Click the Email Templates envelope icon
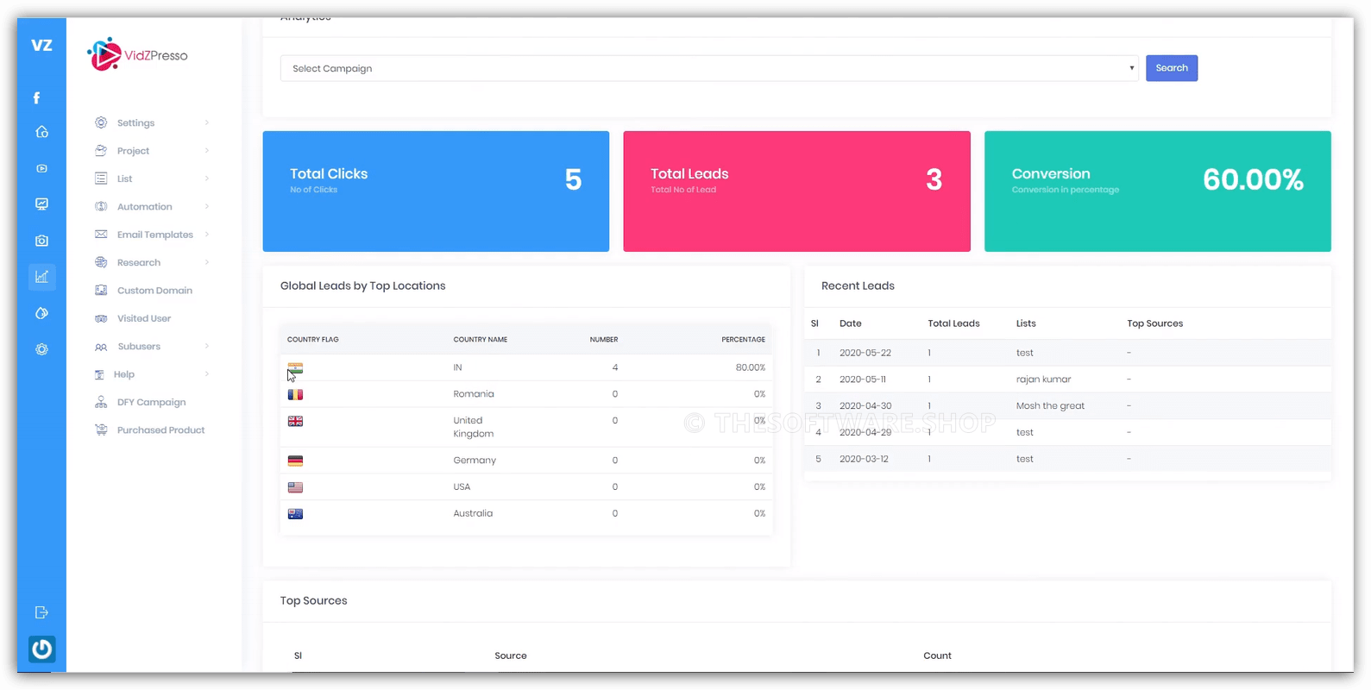1371x690 pixels. point(101,235)
